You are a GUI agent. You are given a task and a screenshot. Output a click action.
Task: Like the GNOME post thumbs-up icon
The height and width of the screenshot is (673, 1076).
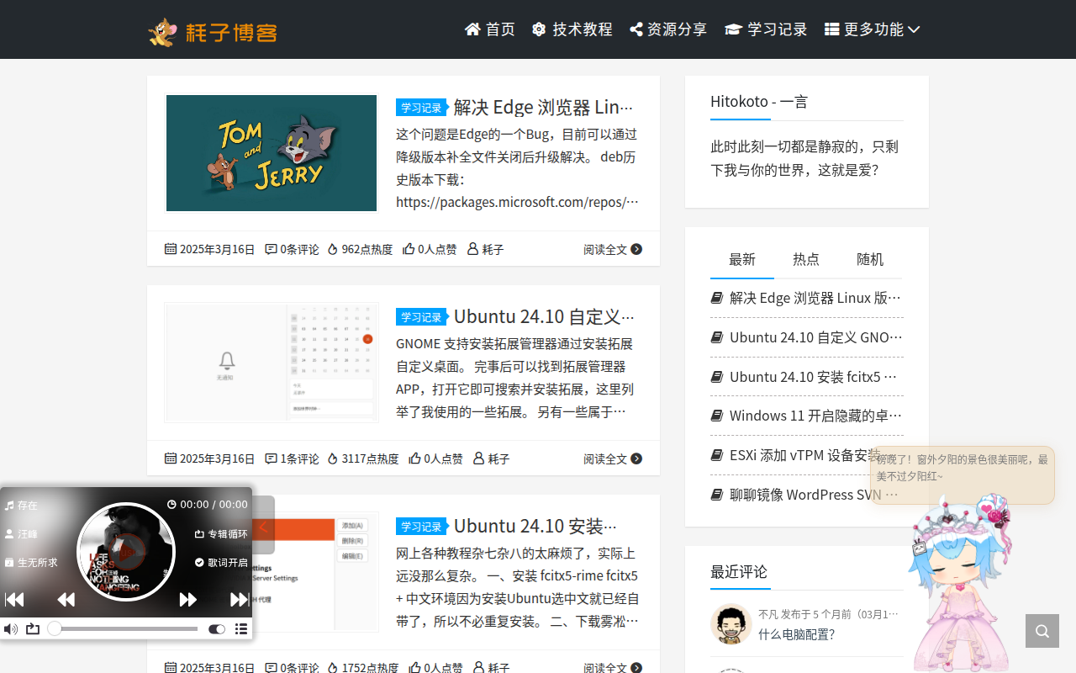pyautogui.click(x=414, y=458)
